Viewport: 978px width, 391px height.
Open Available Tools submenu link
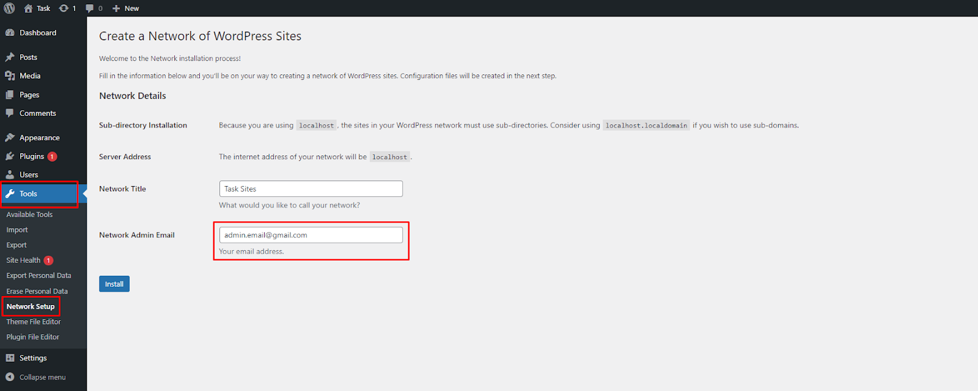29,215
